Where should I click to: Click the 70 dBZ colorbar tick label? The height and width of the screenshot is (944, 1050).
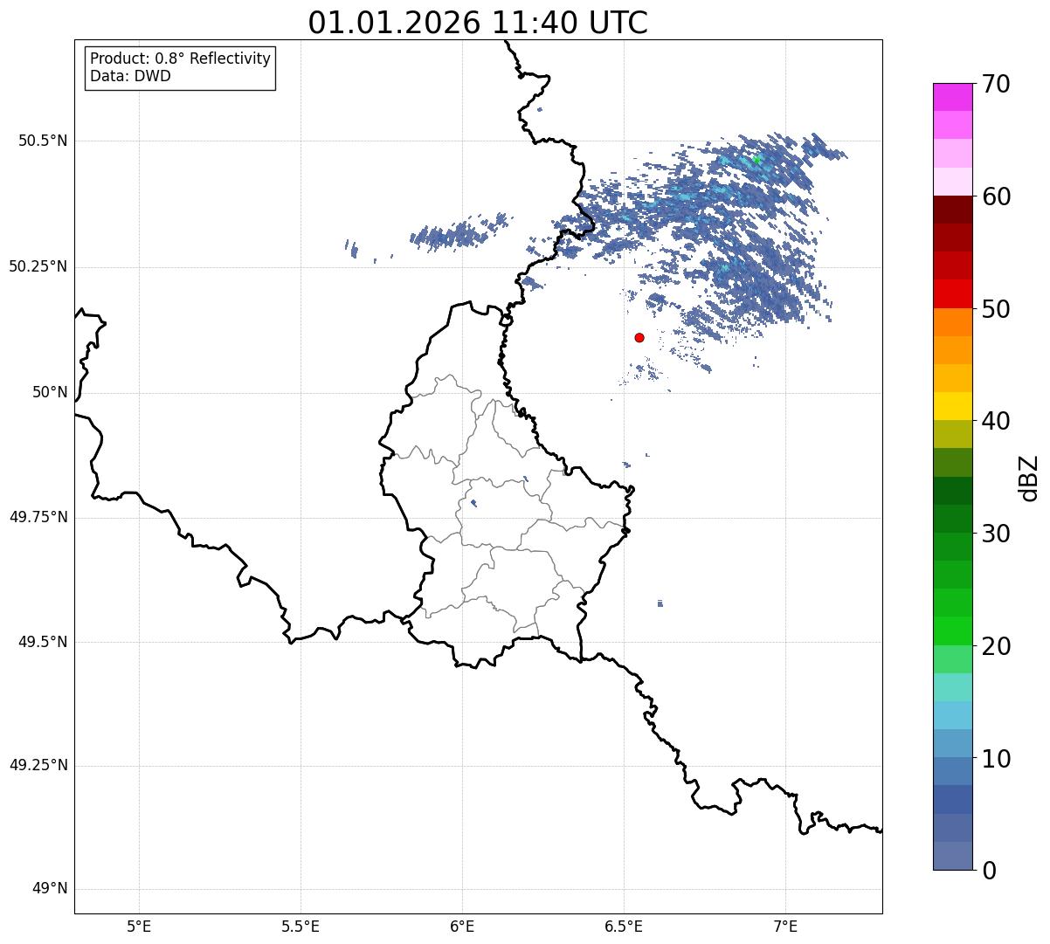pyautogui.click(x=996, y=84)
